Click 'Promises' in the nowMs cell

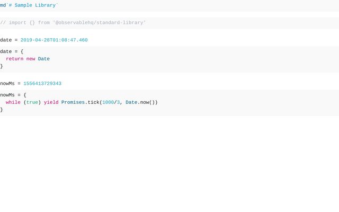click(x=73, y=102)
